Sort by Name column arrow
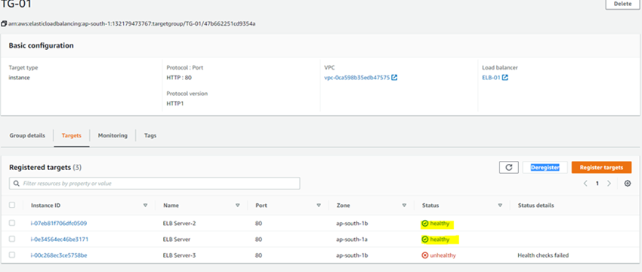This screenshot has width=642, height=272. point(237,206)
